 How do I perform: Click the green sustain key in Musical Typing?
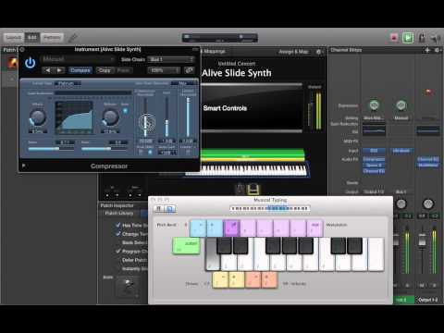pos(186,246)
